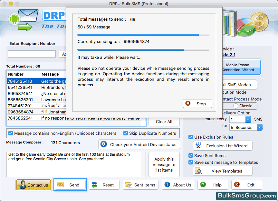Click the Android robot logo icon
Image resolution: width=278 pixels, height=201 pixels.
pyautogui.click(x=14, y=19)
